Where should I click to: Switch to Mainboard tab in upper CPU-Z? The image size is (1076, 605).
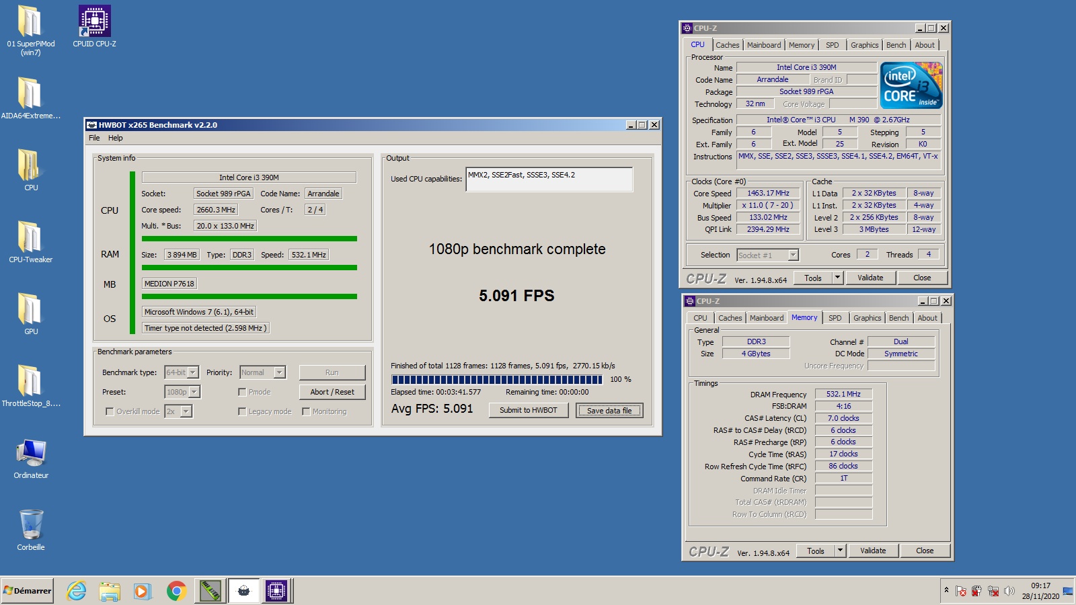[764, 45]
